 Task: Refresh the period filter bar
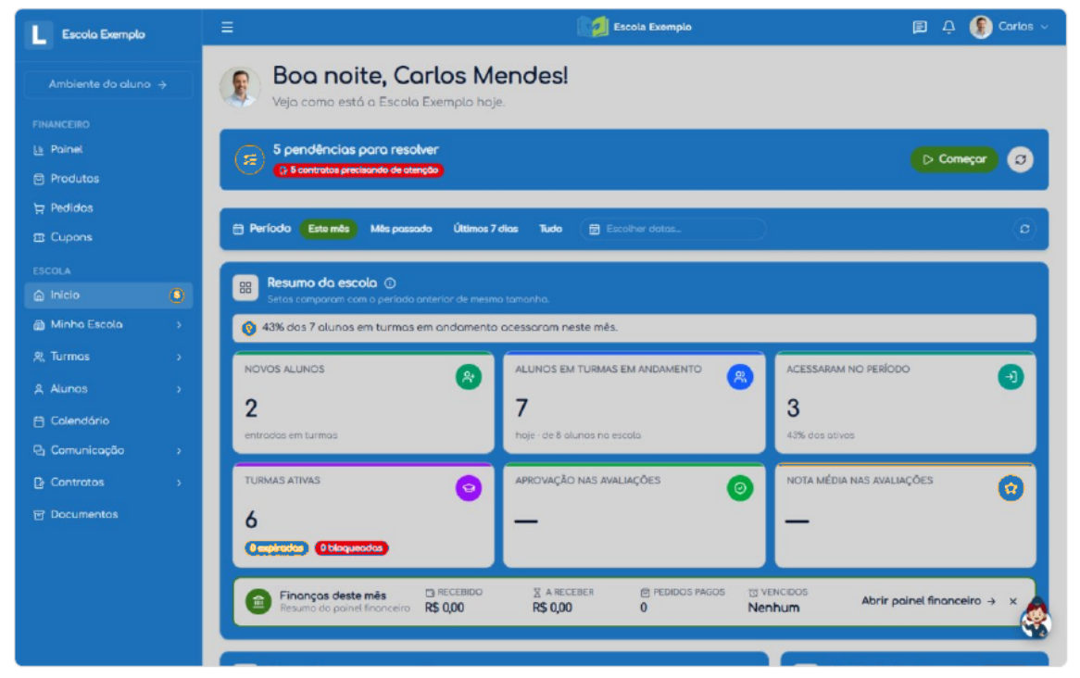(x=1024, y=229)
